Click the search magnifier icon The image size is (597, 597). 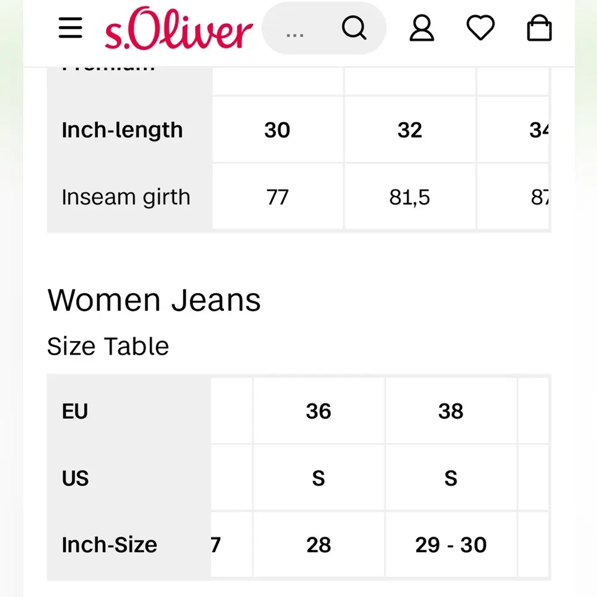[355, 27]
